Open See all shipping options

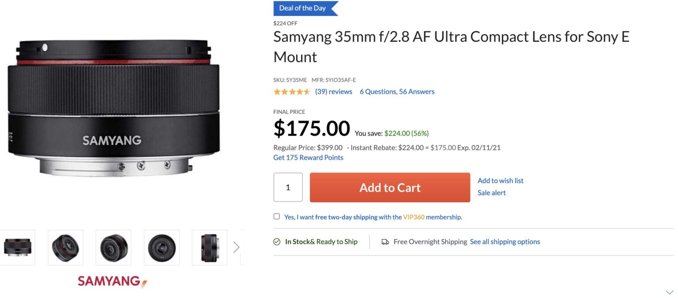(x=505, y=241)
